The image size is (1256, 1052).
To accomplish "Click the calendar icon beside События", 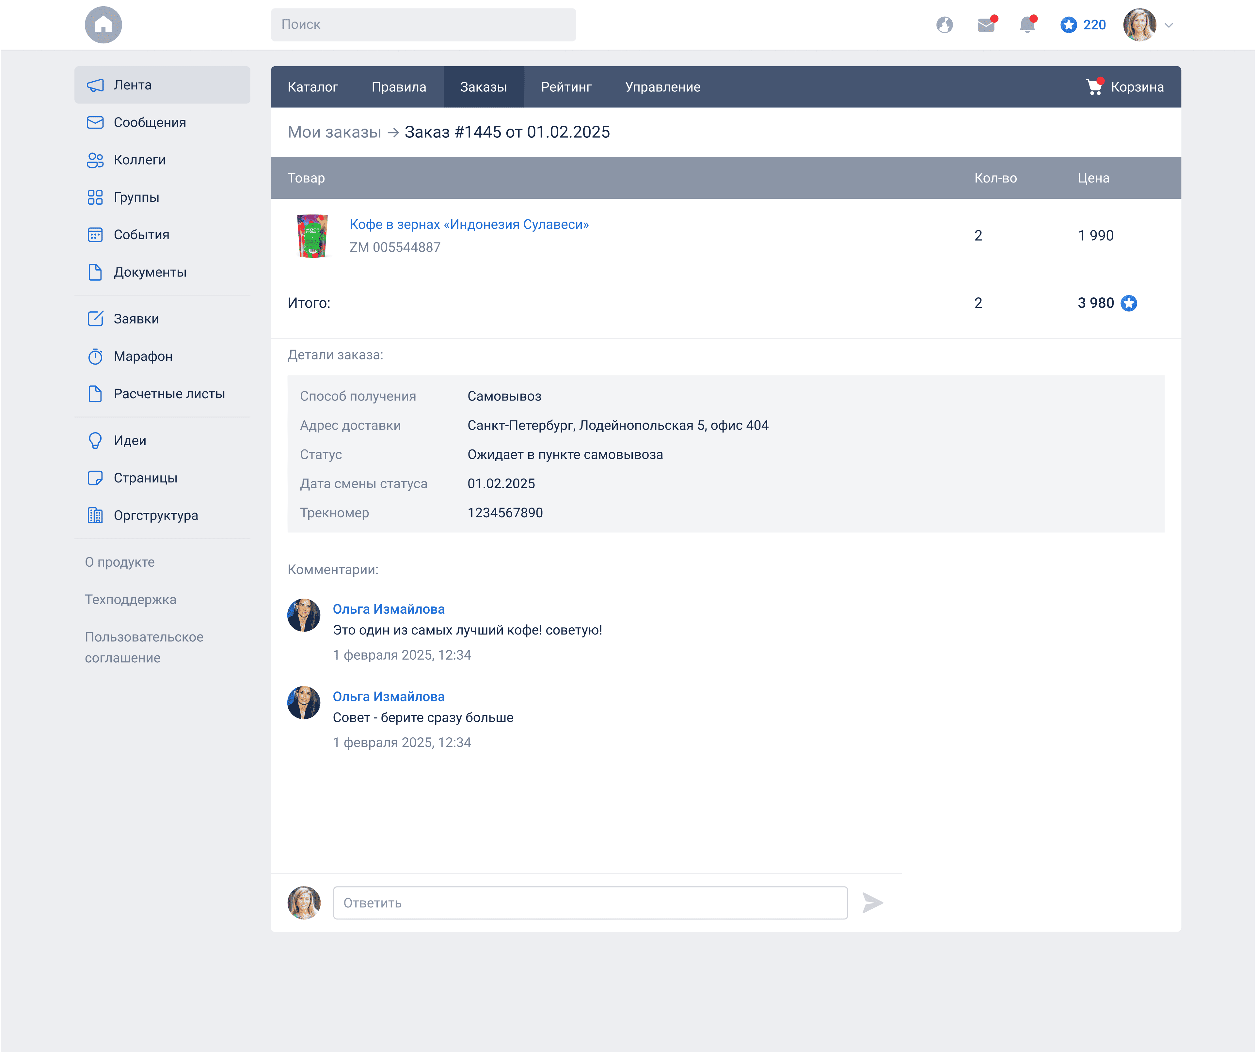I will coord(95,234).
